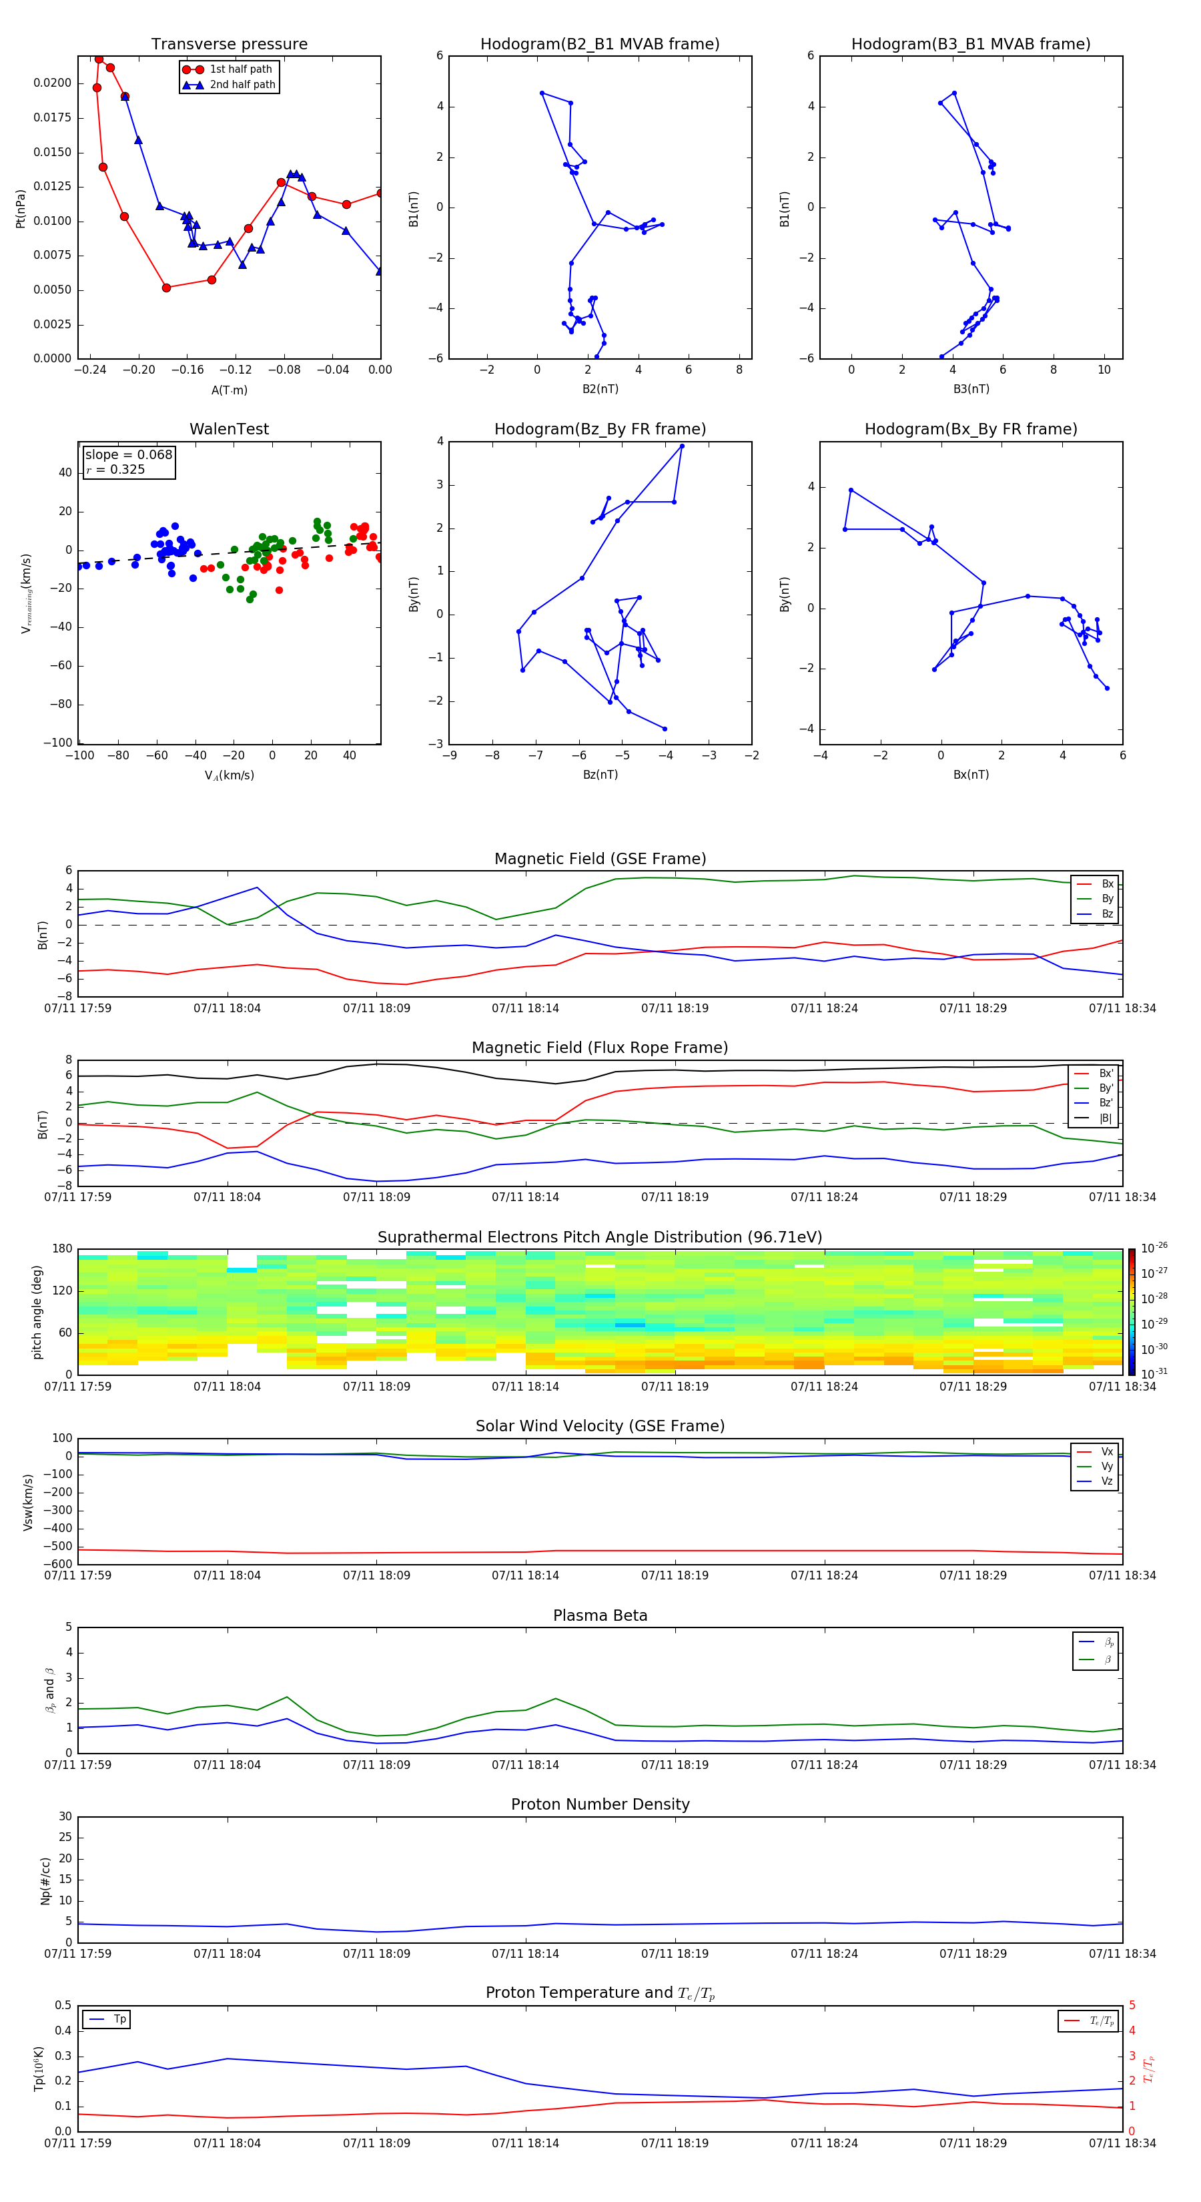Click the 'Hodogram(Bz_By FR frame)' title
Viewport: 1201px width, 2202px height.
(x=600, y=429)
